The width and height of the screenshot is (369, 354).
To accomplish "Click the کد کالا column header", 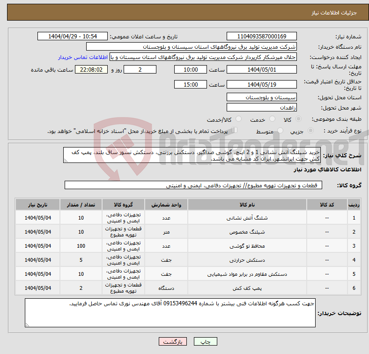I will coord(327,205).
